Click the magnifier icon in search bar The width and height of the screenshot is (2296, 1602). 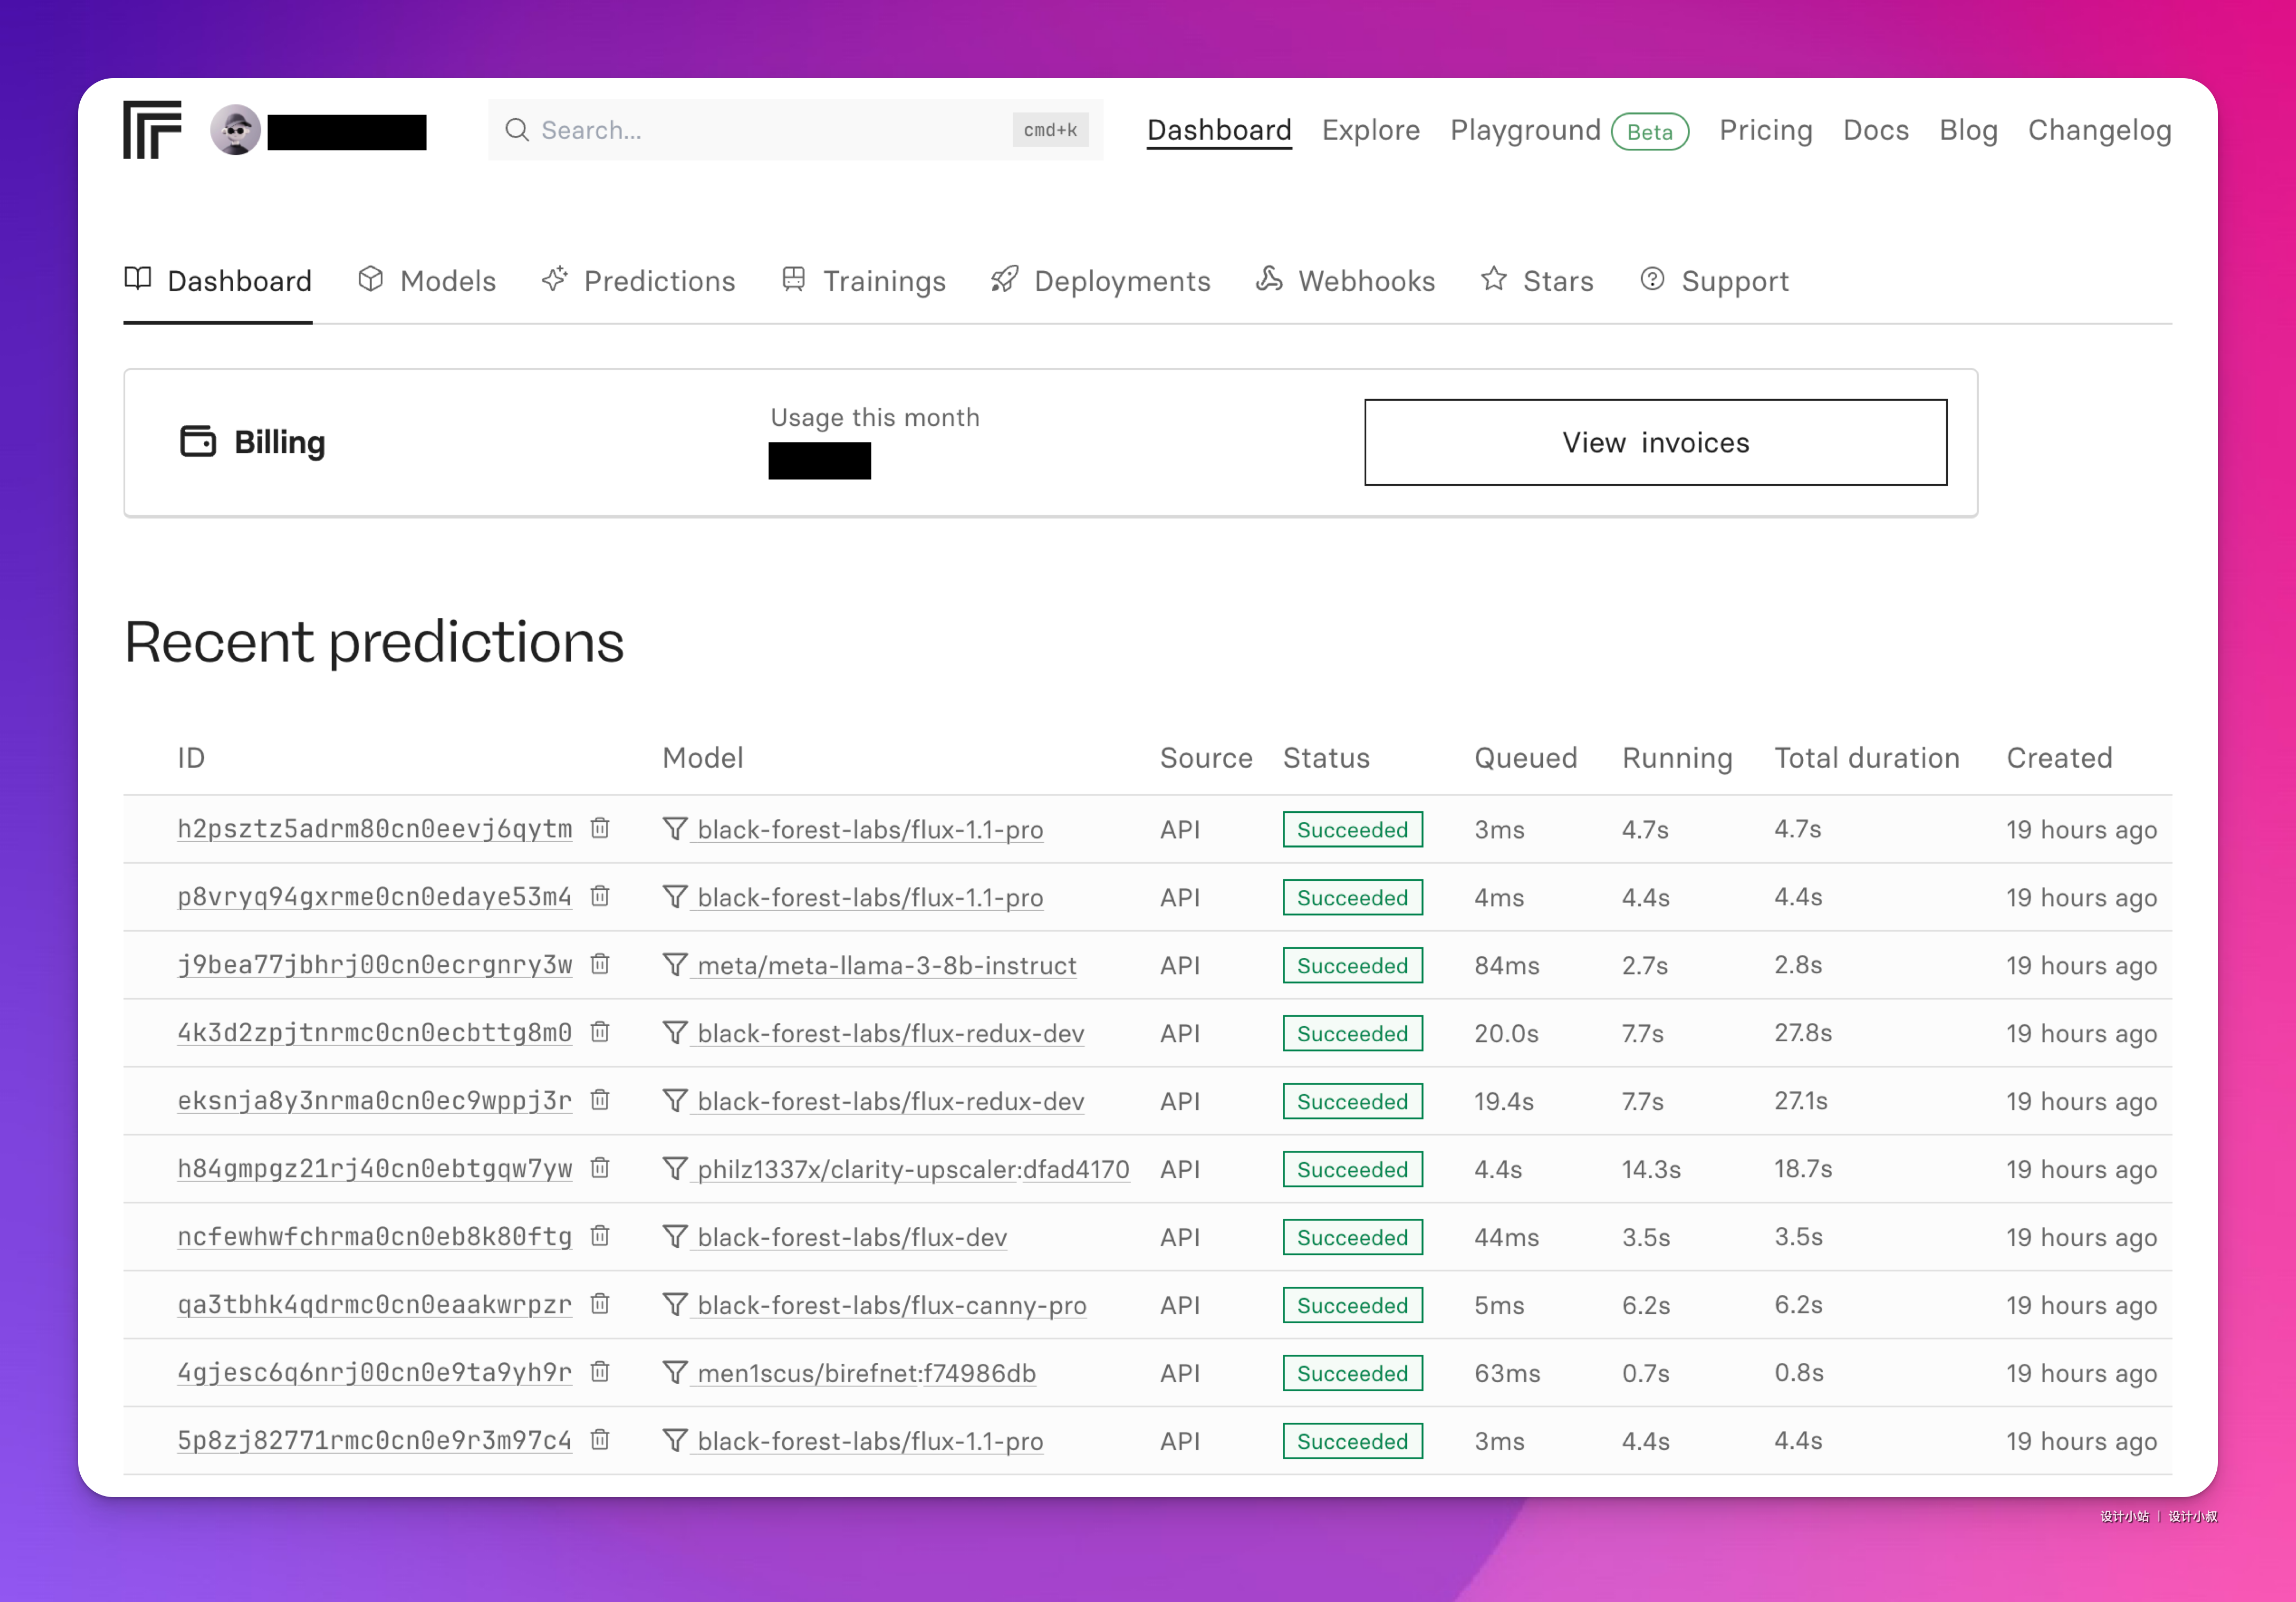(516, 130)
